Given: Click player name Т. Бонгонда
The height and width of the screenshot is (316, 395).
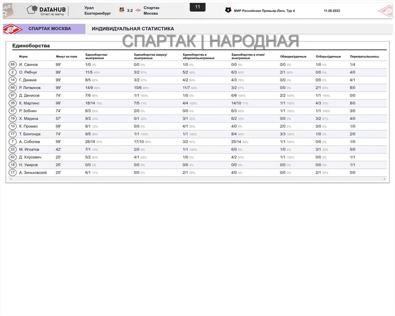Looking at the screenshot, I should coord(30,134).
